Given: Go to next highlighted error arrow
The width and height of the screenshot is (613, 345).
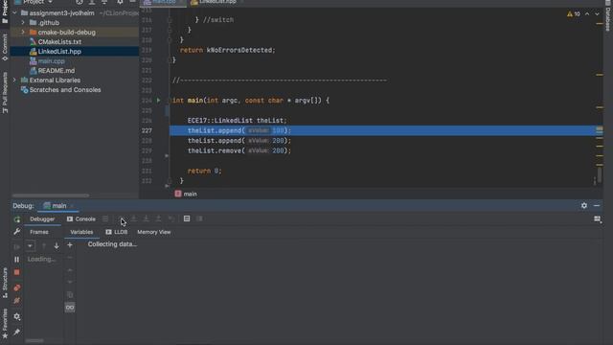Looking at the screenshot, I should 597,14.
